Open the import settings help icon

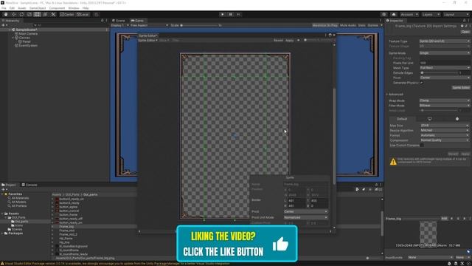[462, 26]
